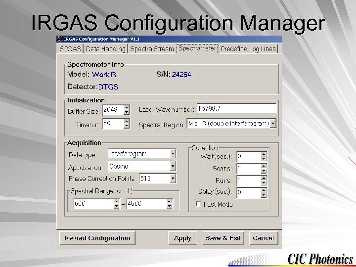Go to Predefine Log Lines tab
This screenshot has width=356, height=267.
(248, 49)
